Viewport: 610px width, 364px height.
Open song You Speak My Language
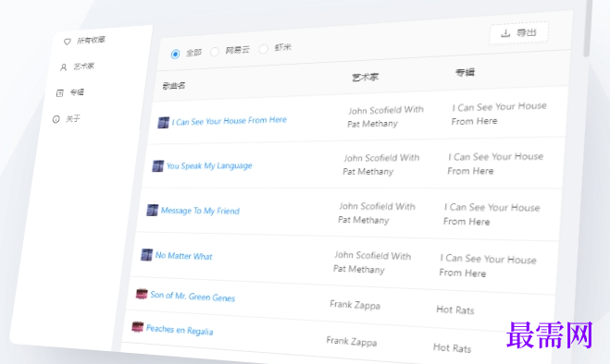pyautogui.click(x=209, y=166)
